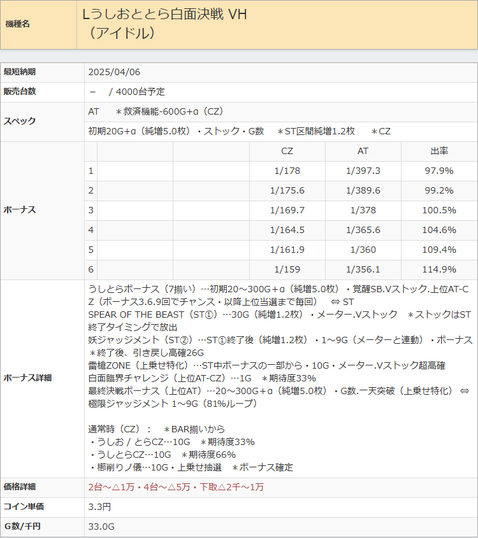Click payout rate 100.5%
Screen dimensions: 478x538
pos(439,210)
